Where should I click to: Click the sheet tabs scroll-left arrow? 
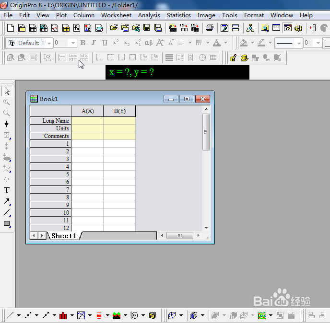pos(34,235)
